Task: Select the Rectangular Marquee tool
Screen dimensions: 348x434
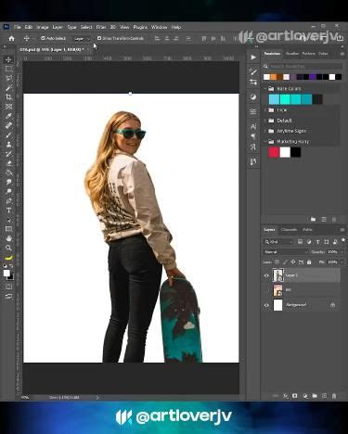Action: 8,69
